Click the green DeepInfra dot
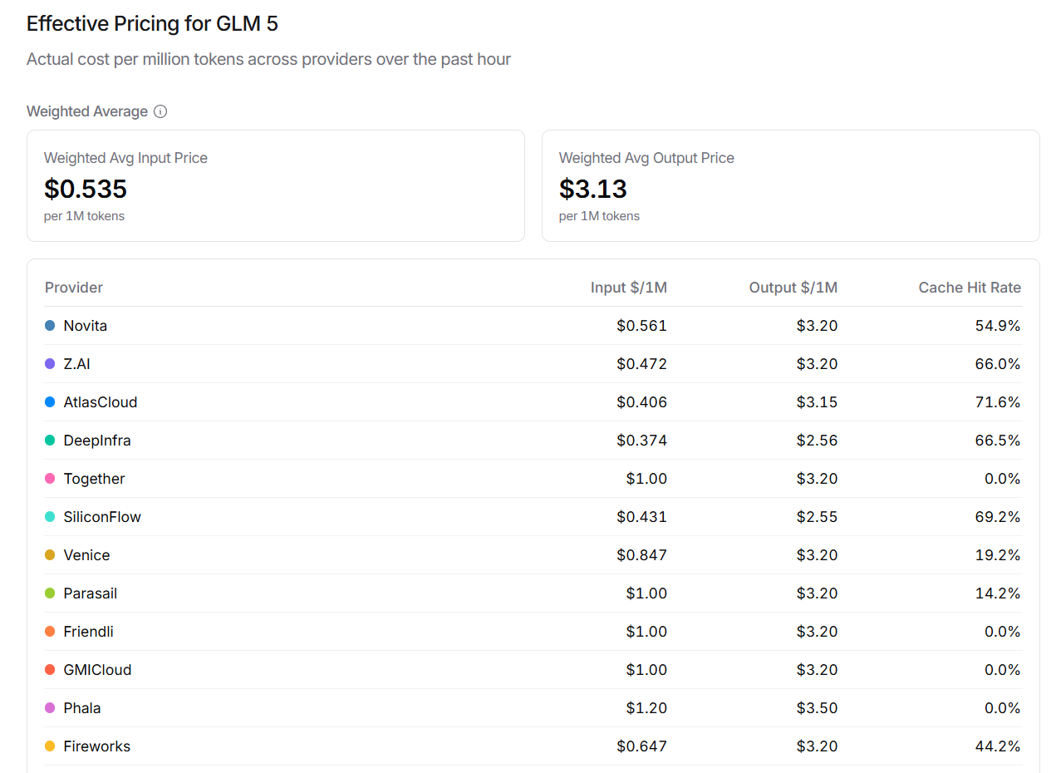The image size is (1051, 773). 50,441
